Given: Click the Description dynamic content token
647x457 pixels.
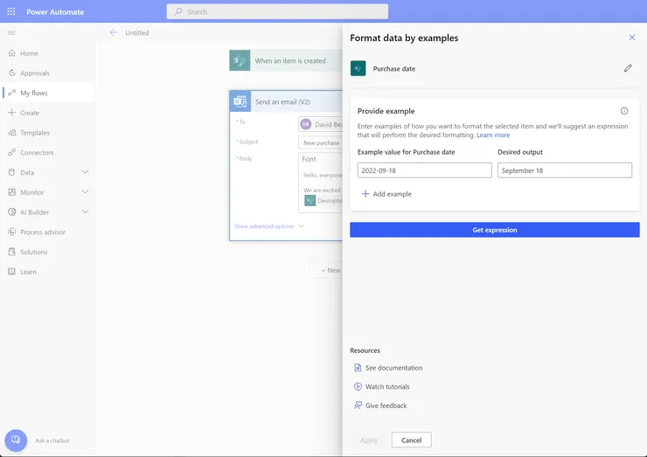Looking at the screenshot, I should 323,200.
